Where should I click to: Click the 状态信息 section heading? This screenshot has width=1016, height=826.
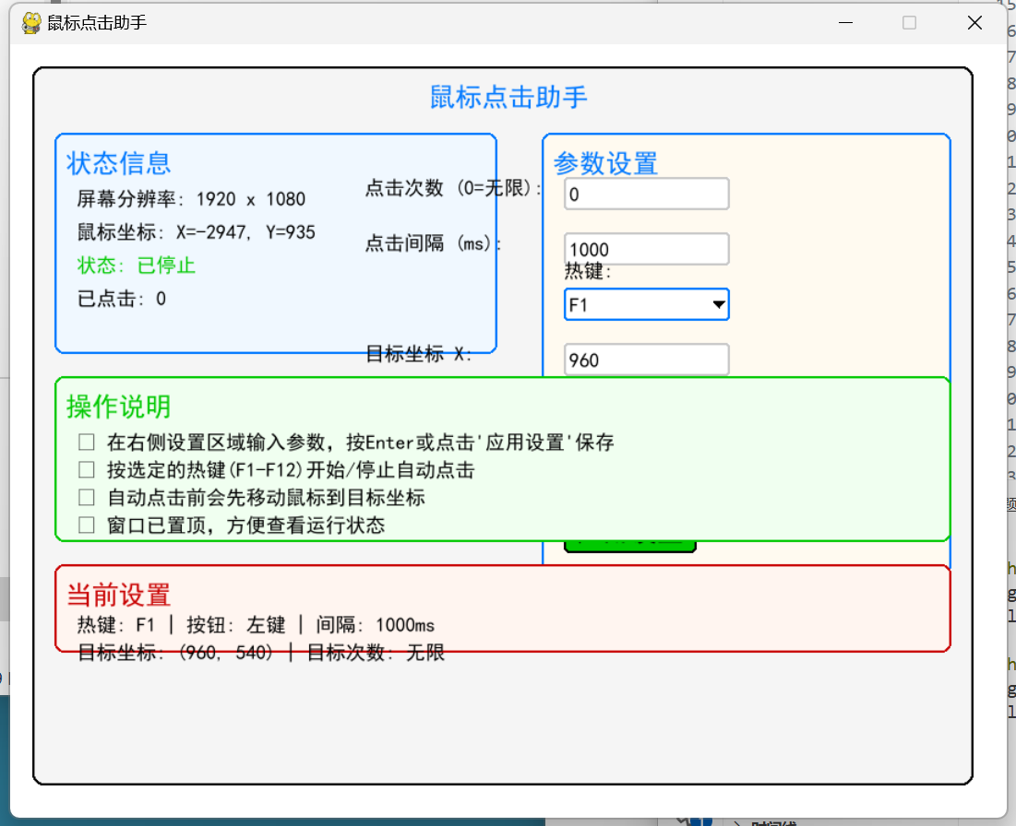tap(118, 163)
